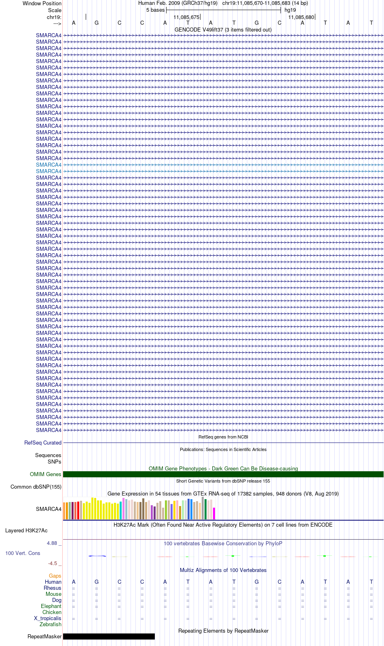Click 'Publications: Sequences in Scientific Articles' title
The height and width of the screenshot is (646, 384).
click(223, 449)
